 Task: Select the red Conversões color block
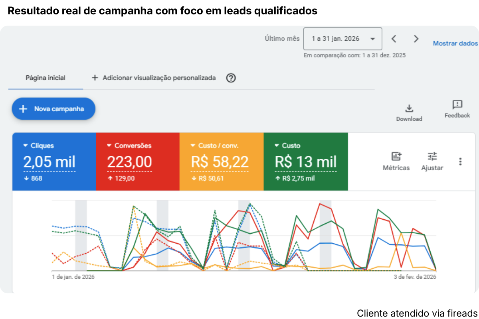pos(138,161)
